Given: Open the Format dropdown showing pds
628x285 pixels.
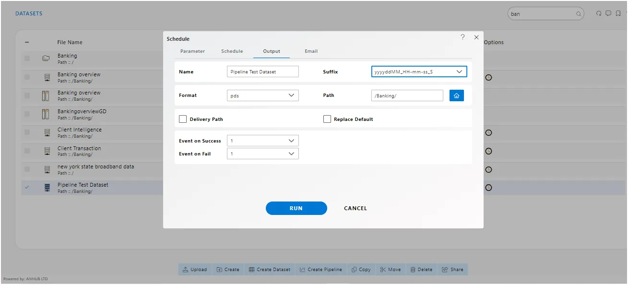Looking at the screenshot, I should point(263,95).
